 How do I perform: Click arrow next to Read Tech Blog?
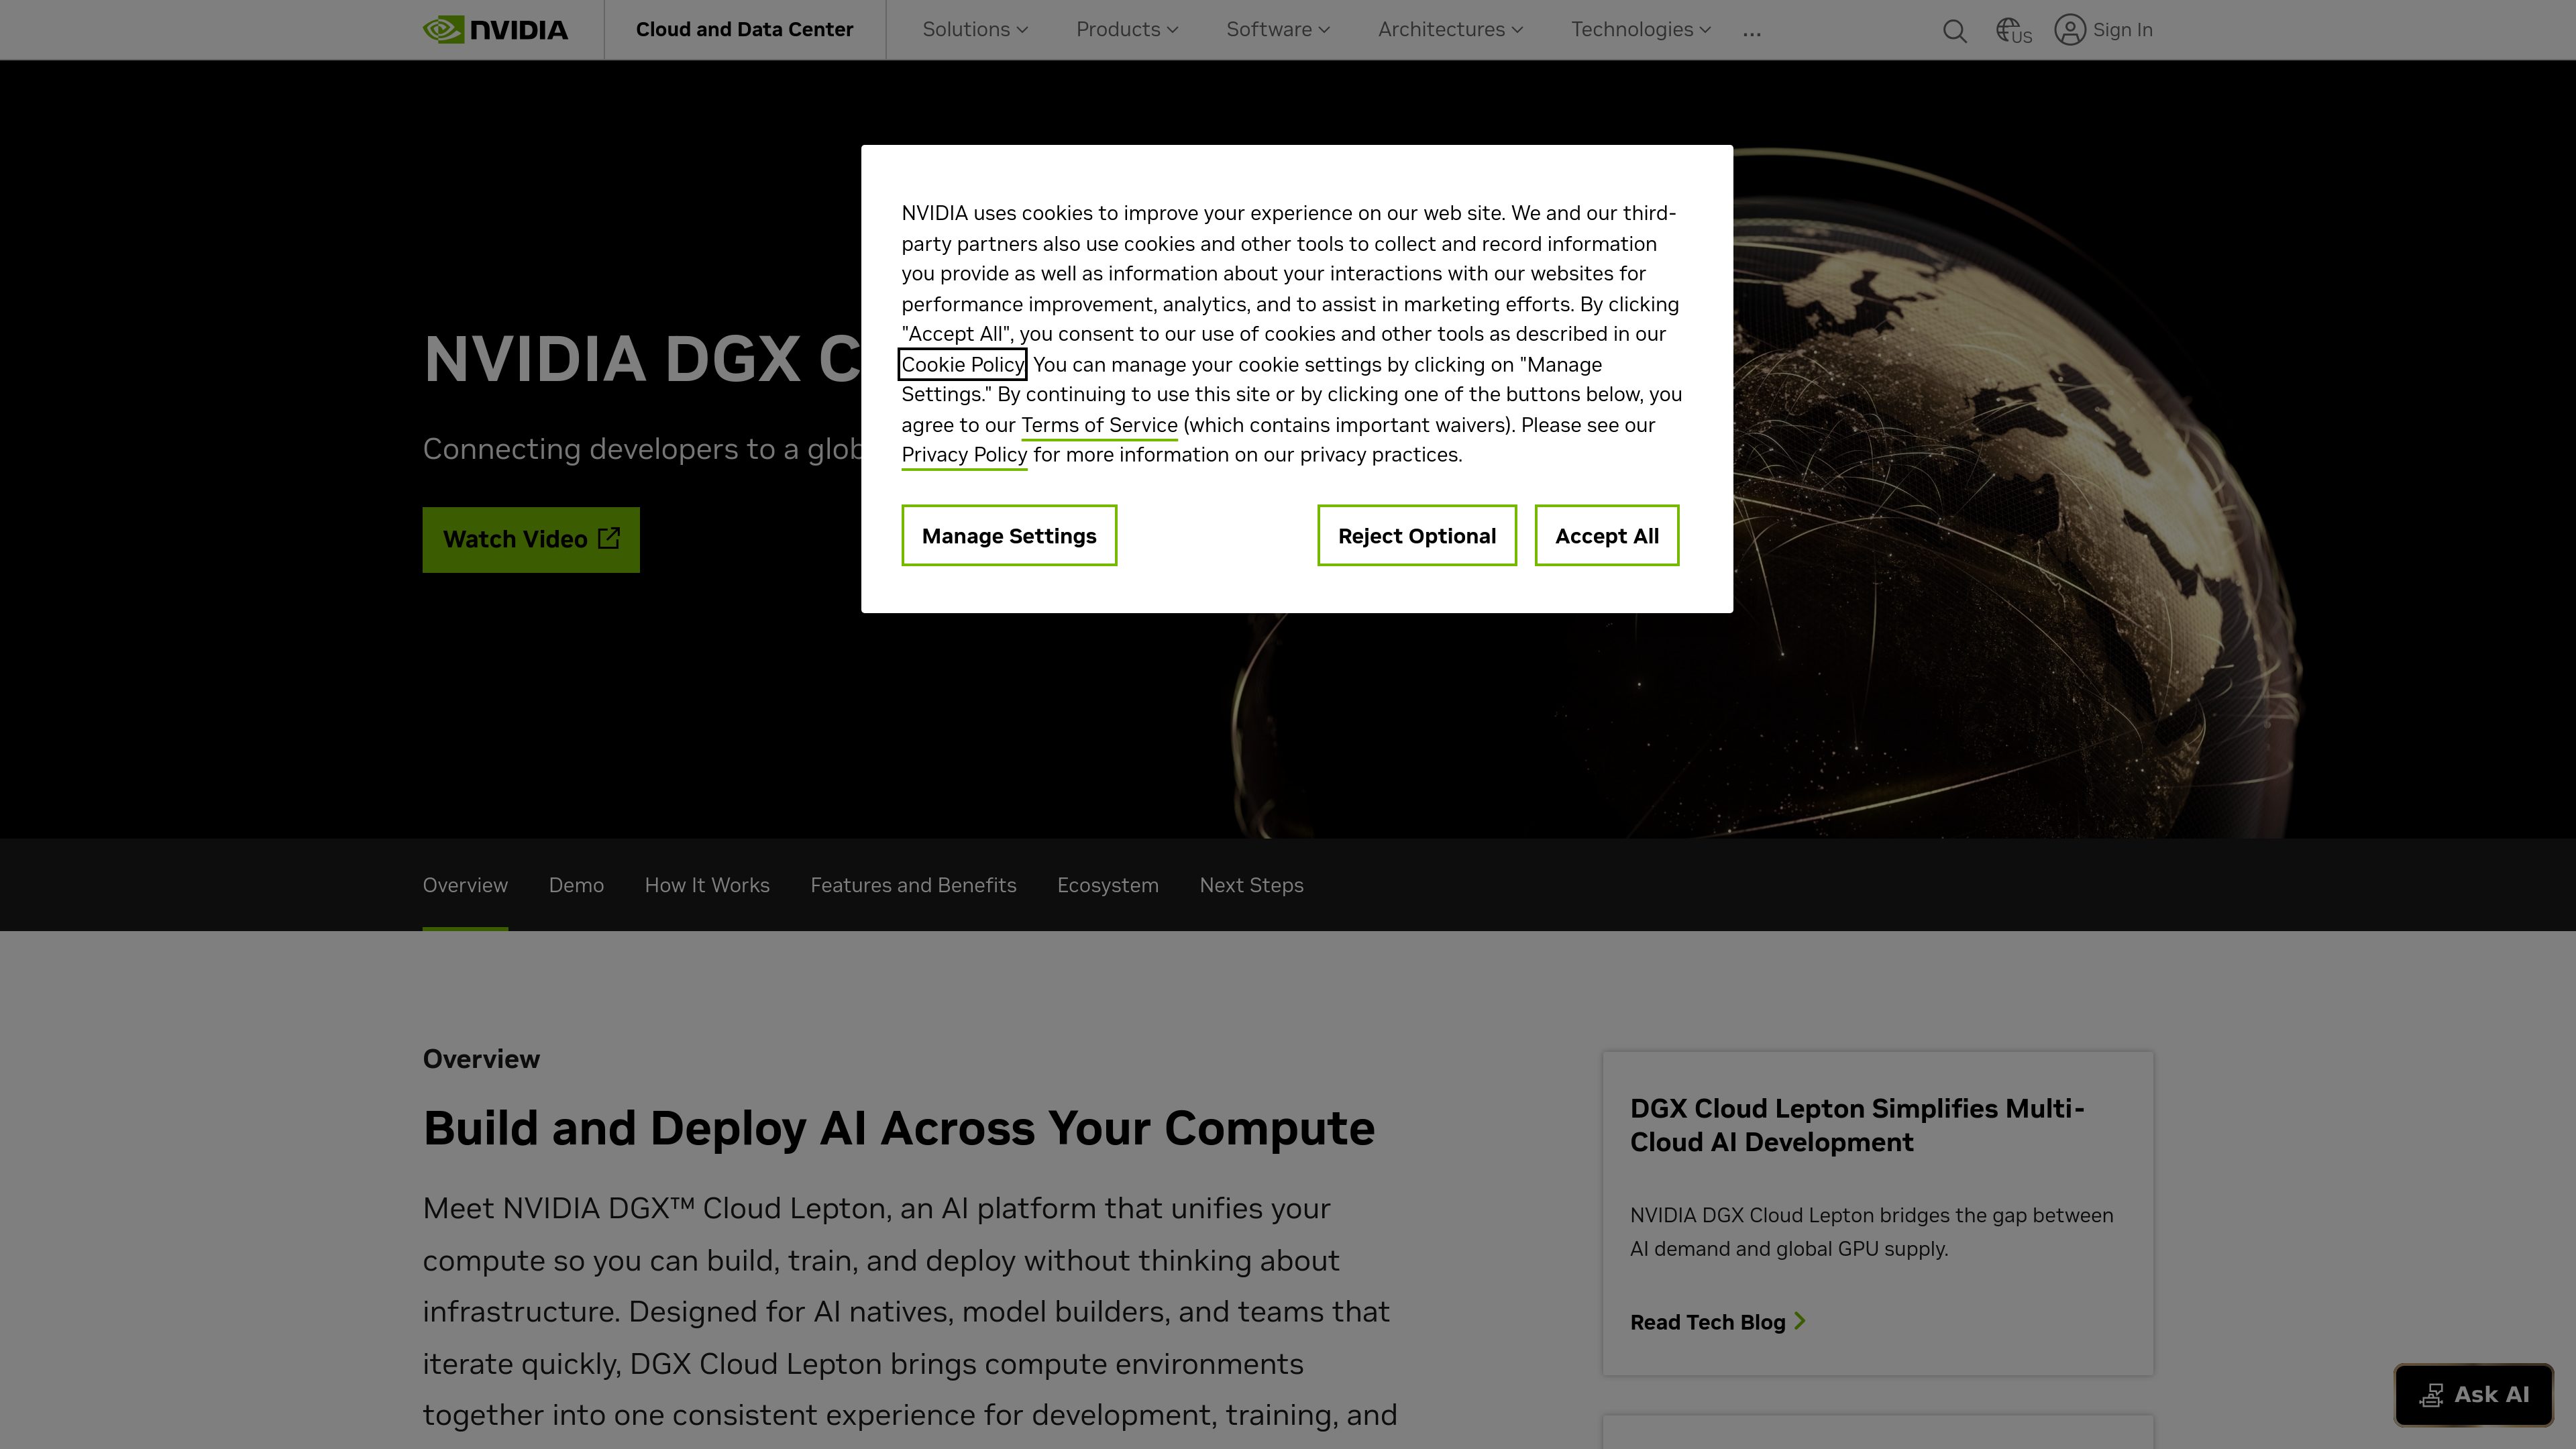pyautogui.click(x=1799, y=1321)
